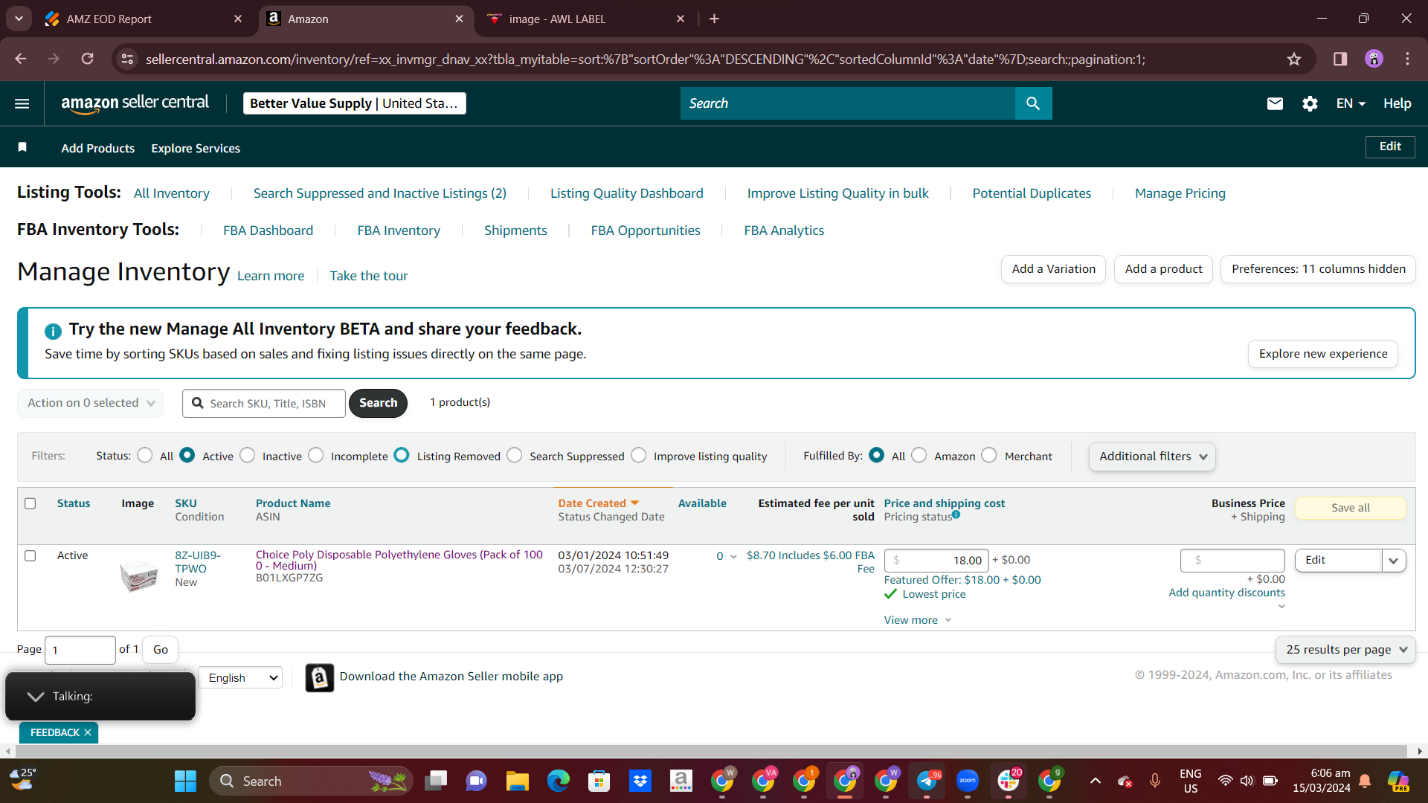The width and height of the screenshot is (1428, 803).
Task: Click the search magnifier button in header
Action: pyautogui.click(x=1033, y=103)
